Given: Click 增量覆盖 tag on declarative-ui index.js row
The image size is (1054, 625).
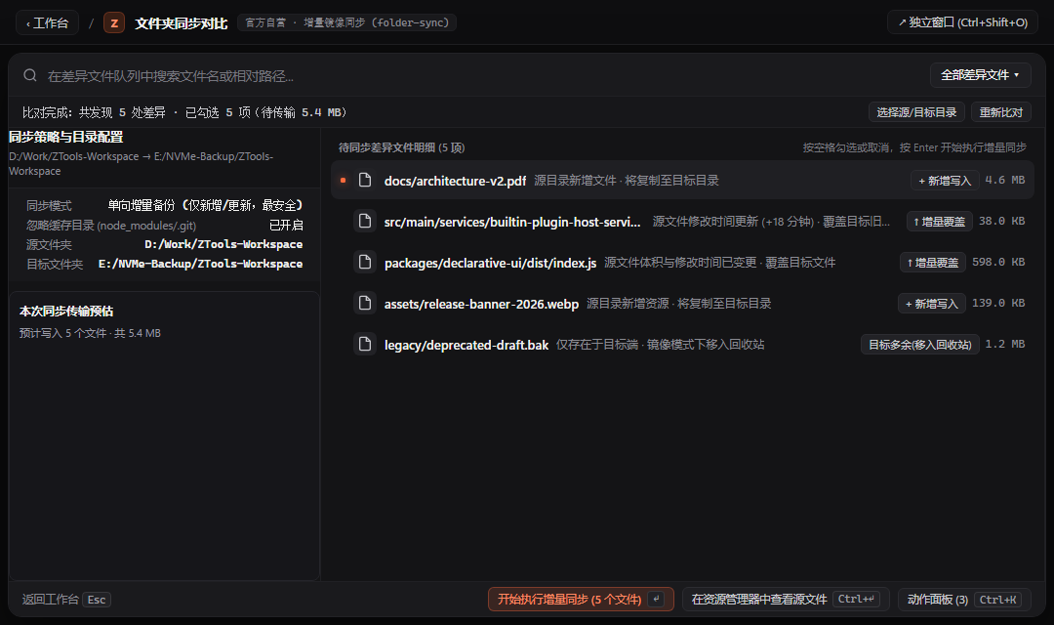Looking at the screenshot, I should (932, 263).
